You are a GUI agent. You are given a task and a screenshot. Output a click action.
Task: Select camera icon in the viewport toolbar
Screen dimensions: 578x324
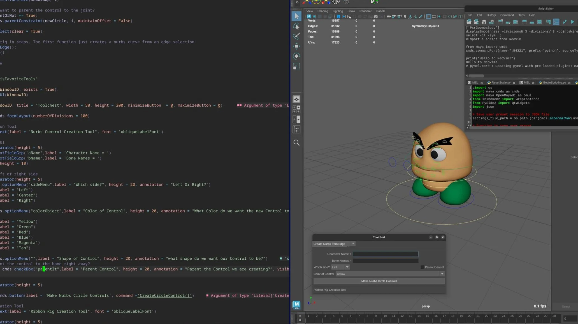pyautogui.click(x=389, y=17)
